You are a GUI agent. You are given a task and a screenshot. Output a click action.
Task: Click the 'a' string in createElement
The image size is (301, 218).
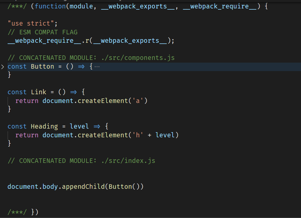point(138,101)
